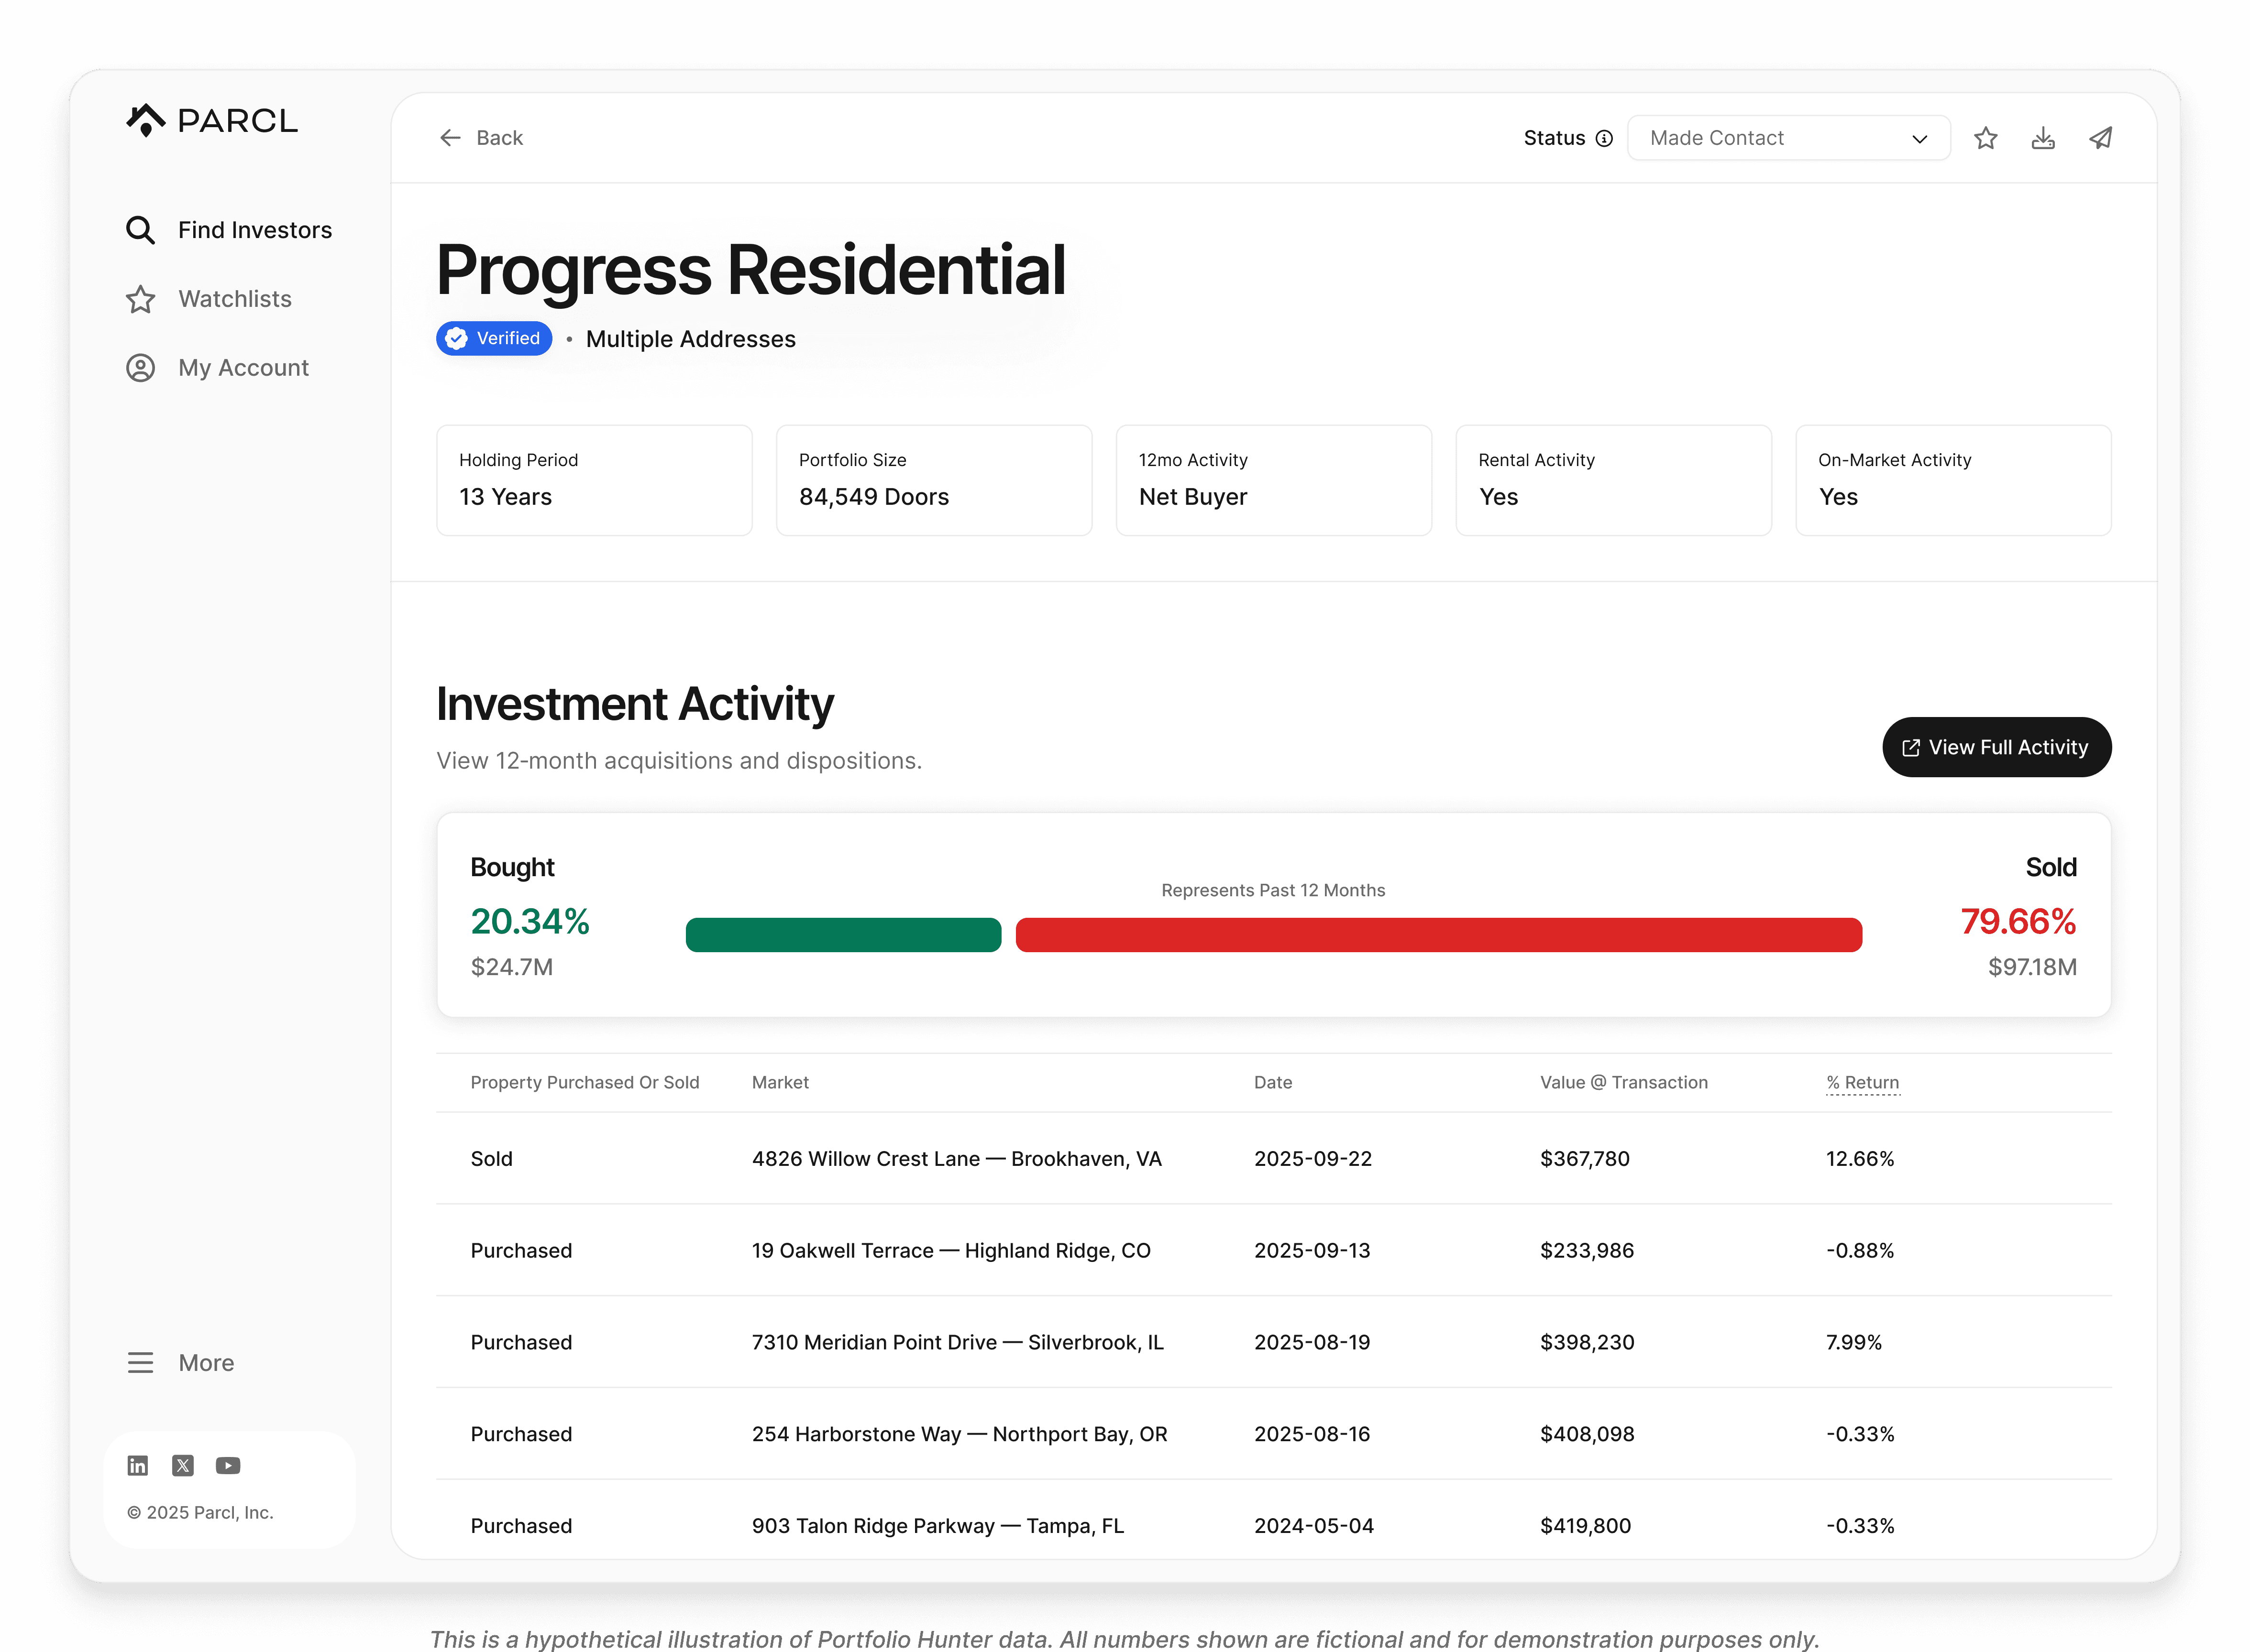Click the Rental Activity card
The width and height of the screenshot is (2250, 1652).
click(1614, 480)
